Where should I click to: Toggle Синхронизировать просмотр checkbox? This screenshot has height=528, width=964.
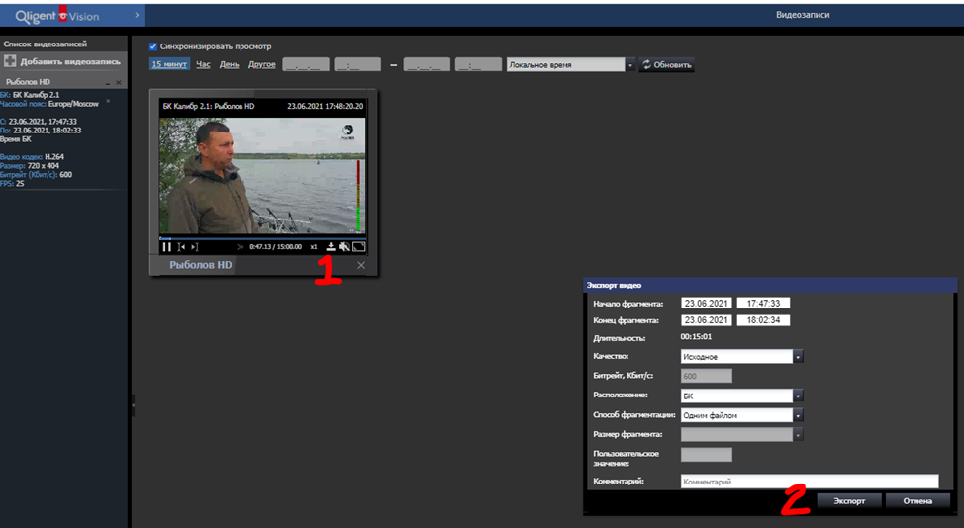pos(153,46)
